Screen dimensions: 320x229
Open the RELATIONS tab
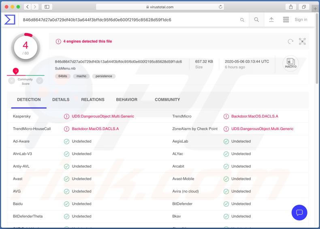coord(93,99)
